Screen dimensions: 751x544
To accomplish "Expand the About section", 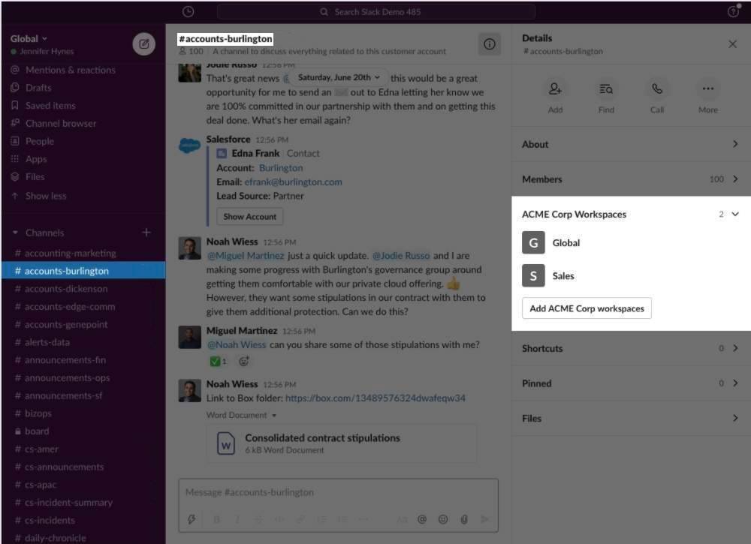I will click(x=631, y=144).
